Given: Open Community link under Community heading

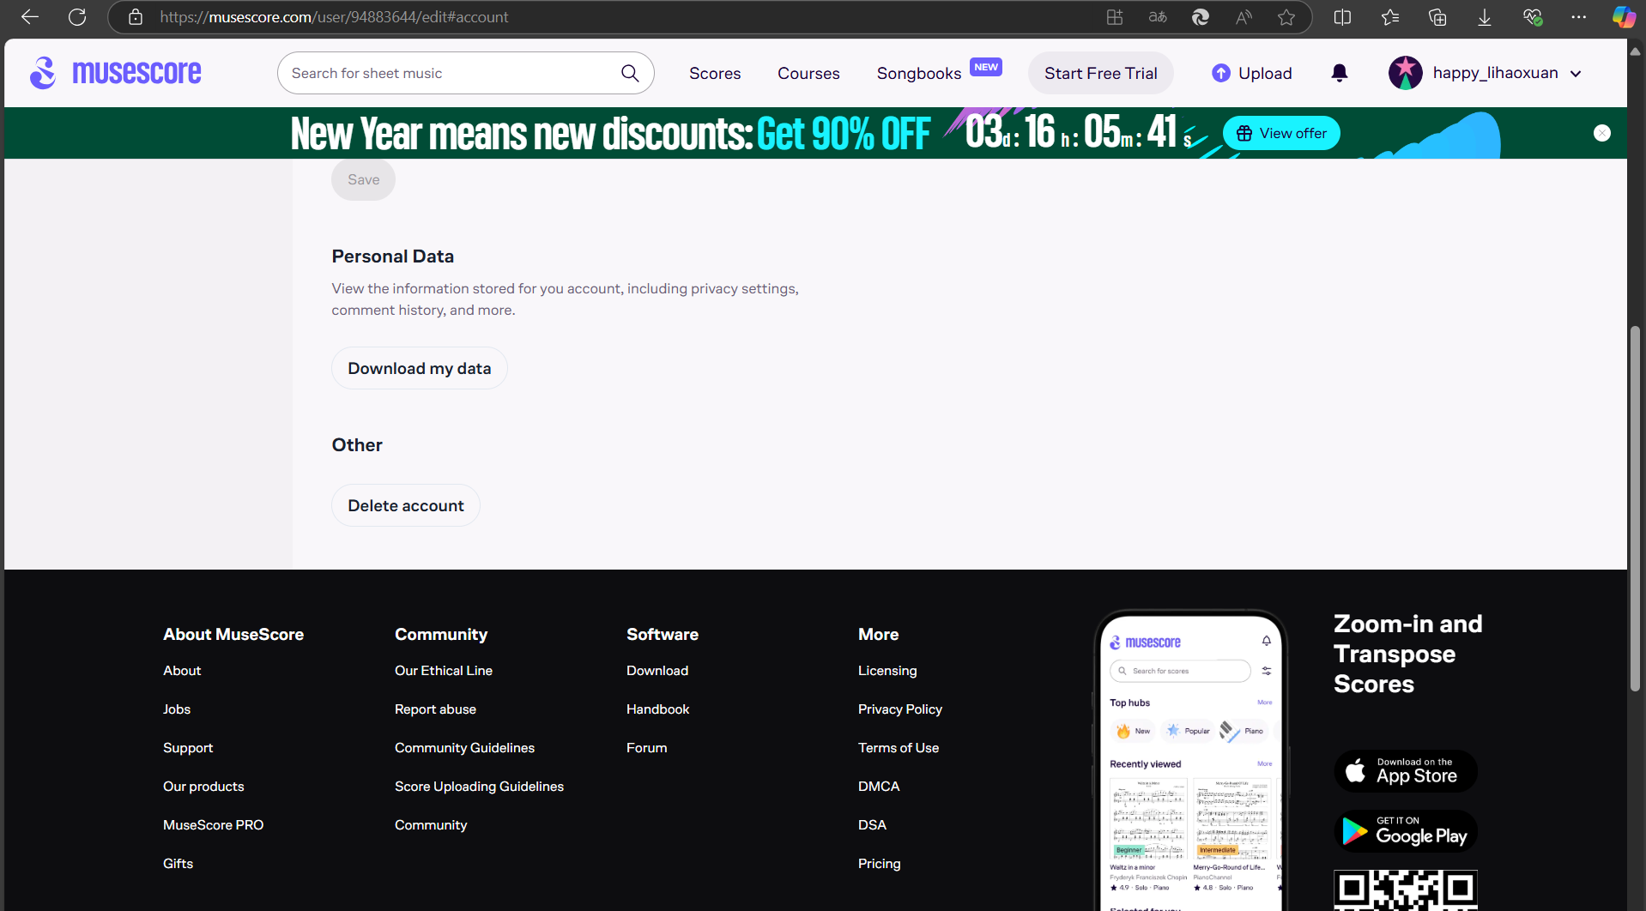Looking at the screenshot, I should 431,825.
